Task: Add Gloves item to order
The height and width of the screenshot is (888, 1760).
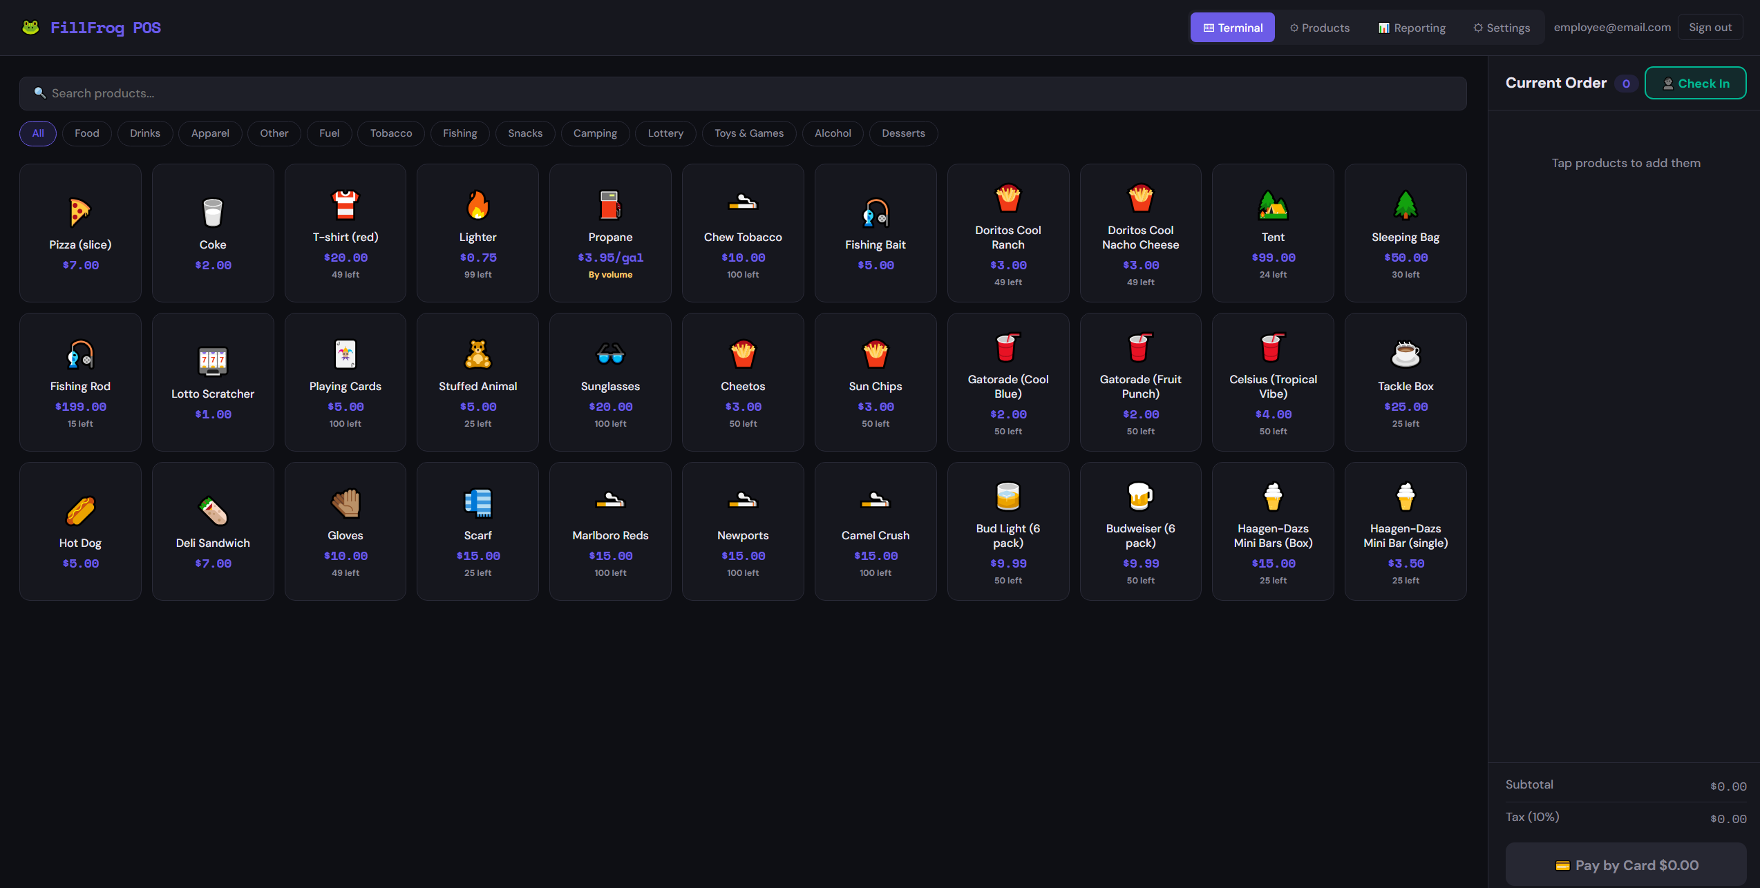Action: point(345,531)
